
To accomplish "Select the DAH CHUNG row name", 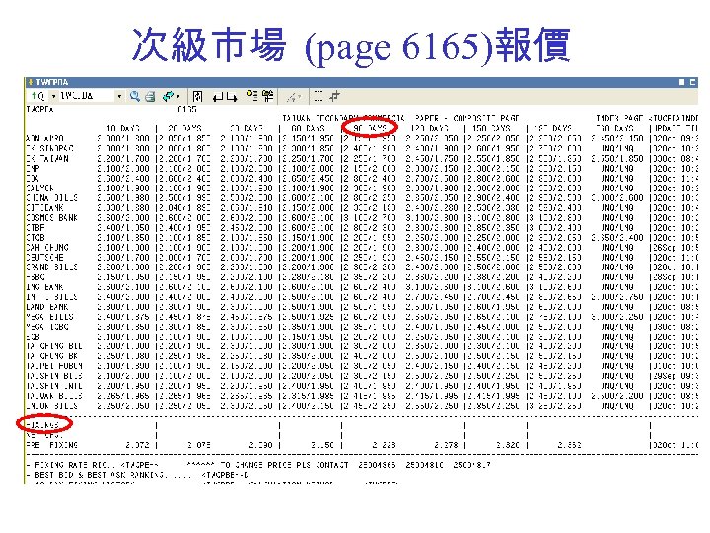I will pyautogui.click(x=47, y=248).
